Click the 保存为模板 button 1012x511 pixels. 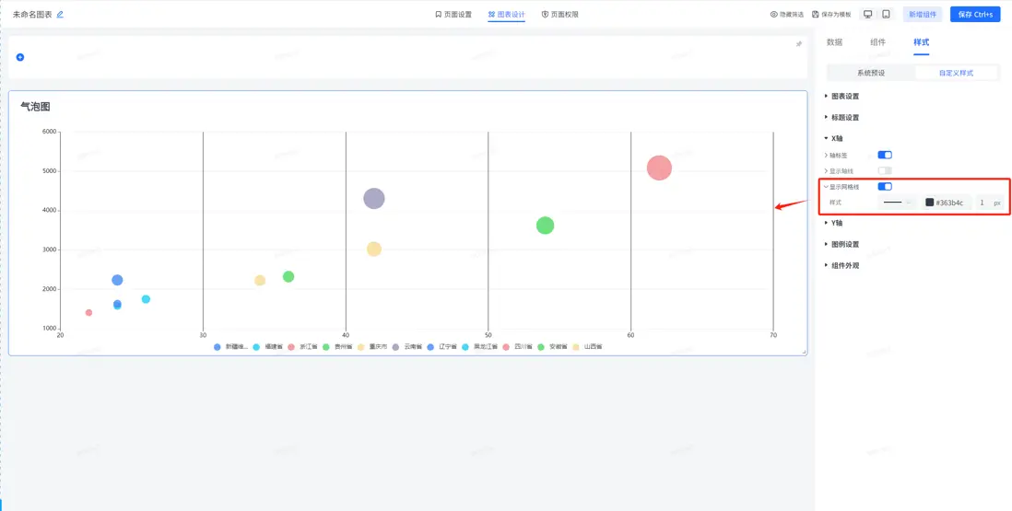tap(831, 14)
